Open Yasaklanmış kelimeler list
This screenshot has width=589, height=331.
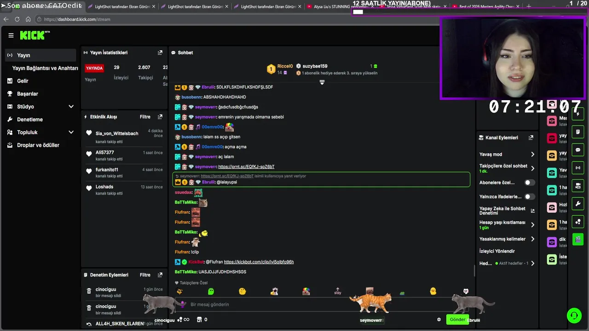[x=507, y=239]
